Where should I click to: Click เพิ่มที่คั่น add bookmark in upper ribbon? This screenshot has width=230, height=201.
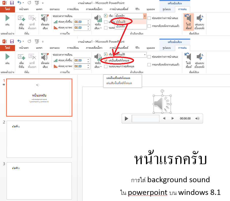point(21,22)
